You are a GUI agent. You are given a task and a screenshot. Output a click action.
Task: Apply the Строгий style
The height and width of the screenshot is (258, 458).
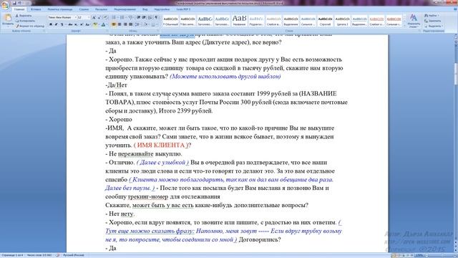(325, 21)
